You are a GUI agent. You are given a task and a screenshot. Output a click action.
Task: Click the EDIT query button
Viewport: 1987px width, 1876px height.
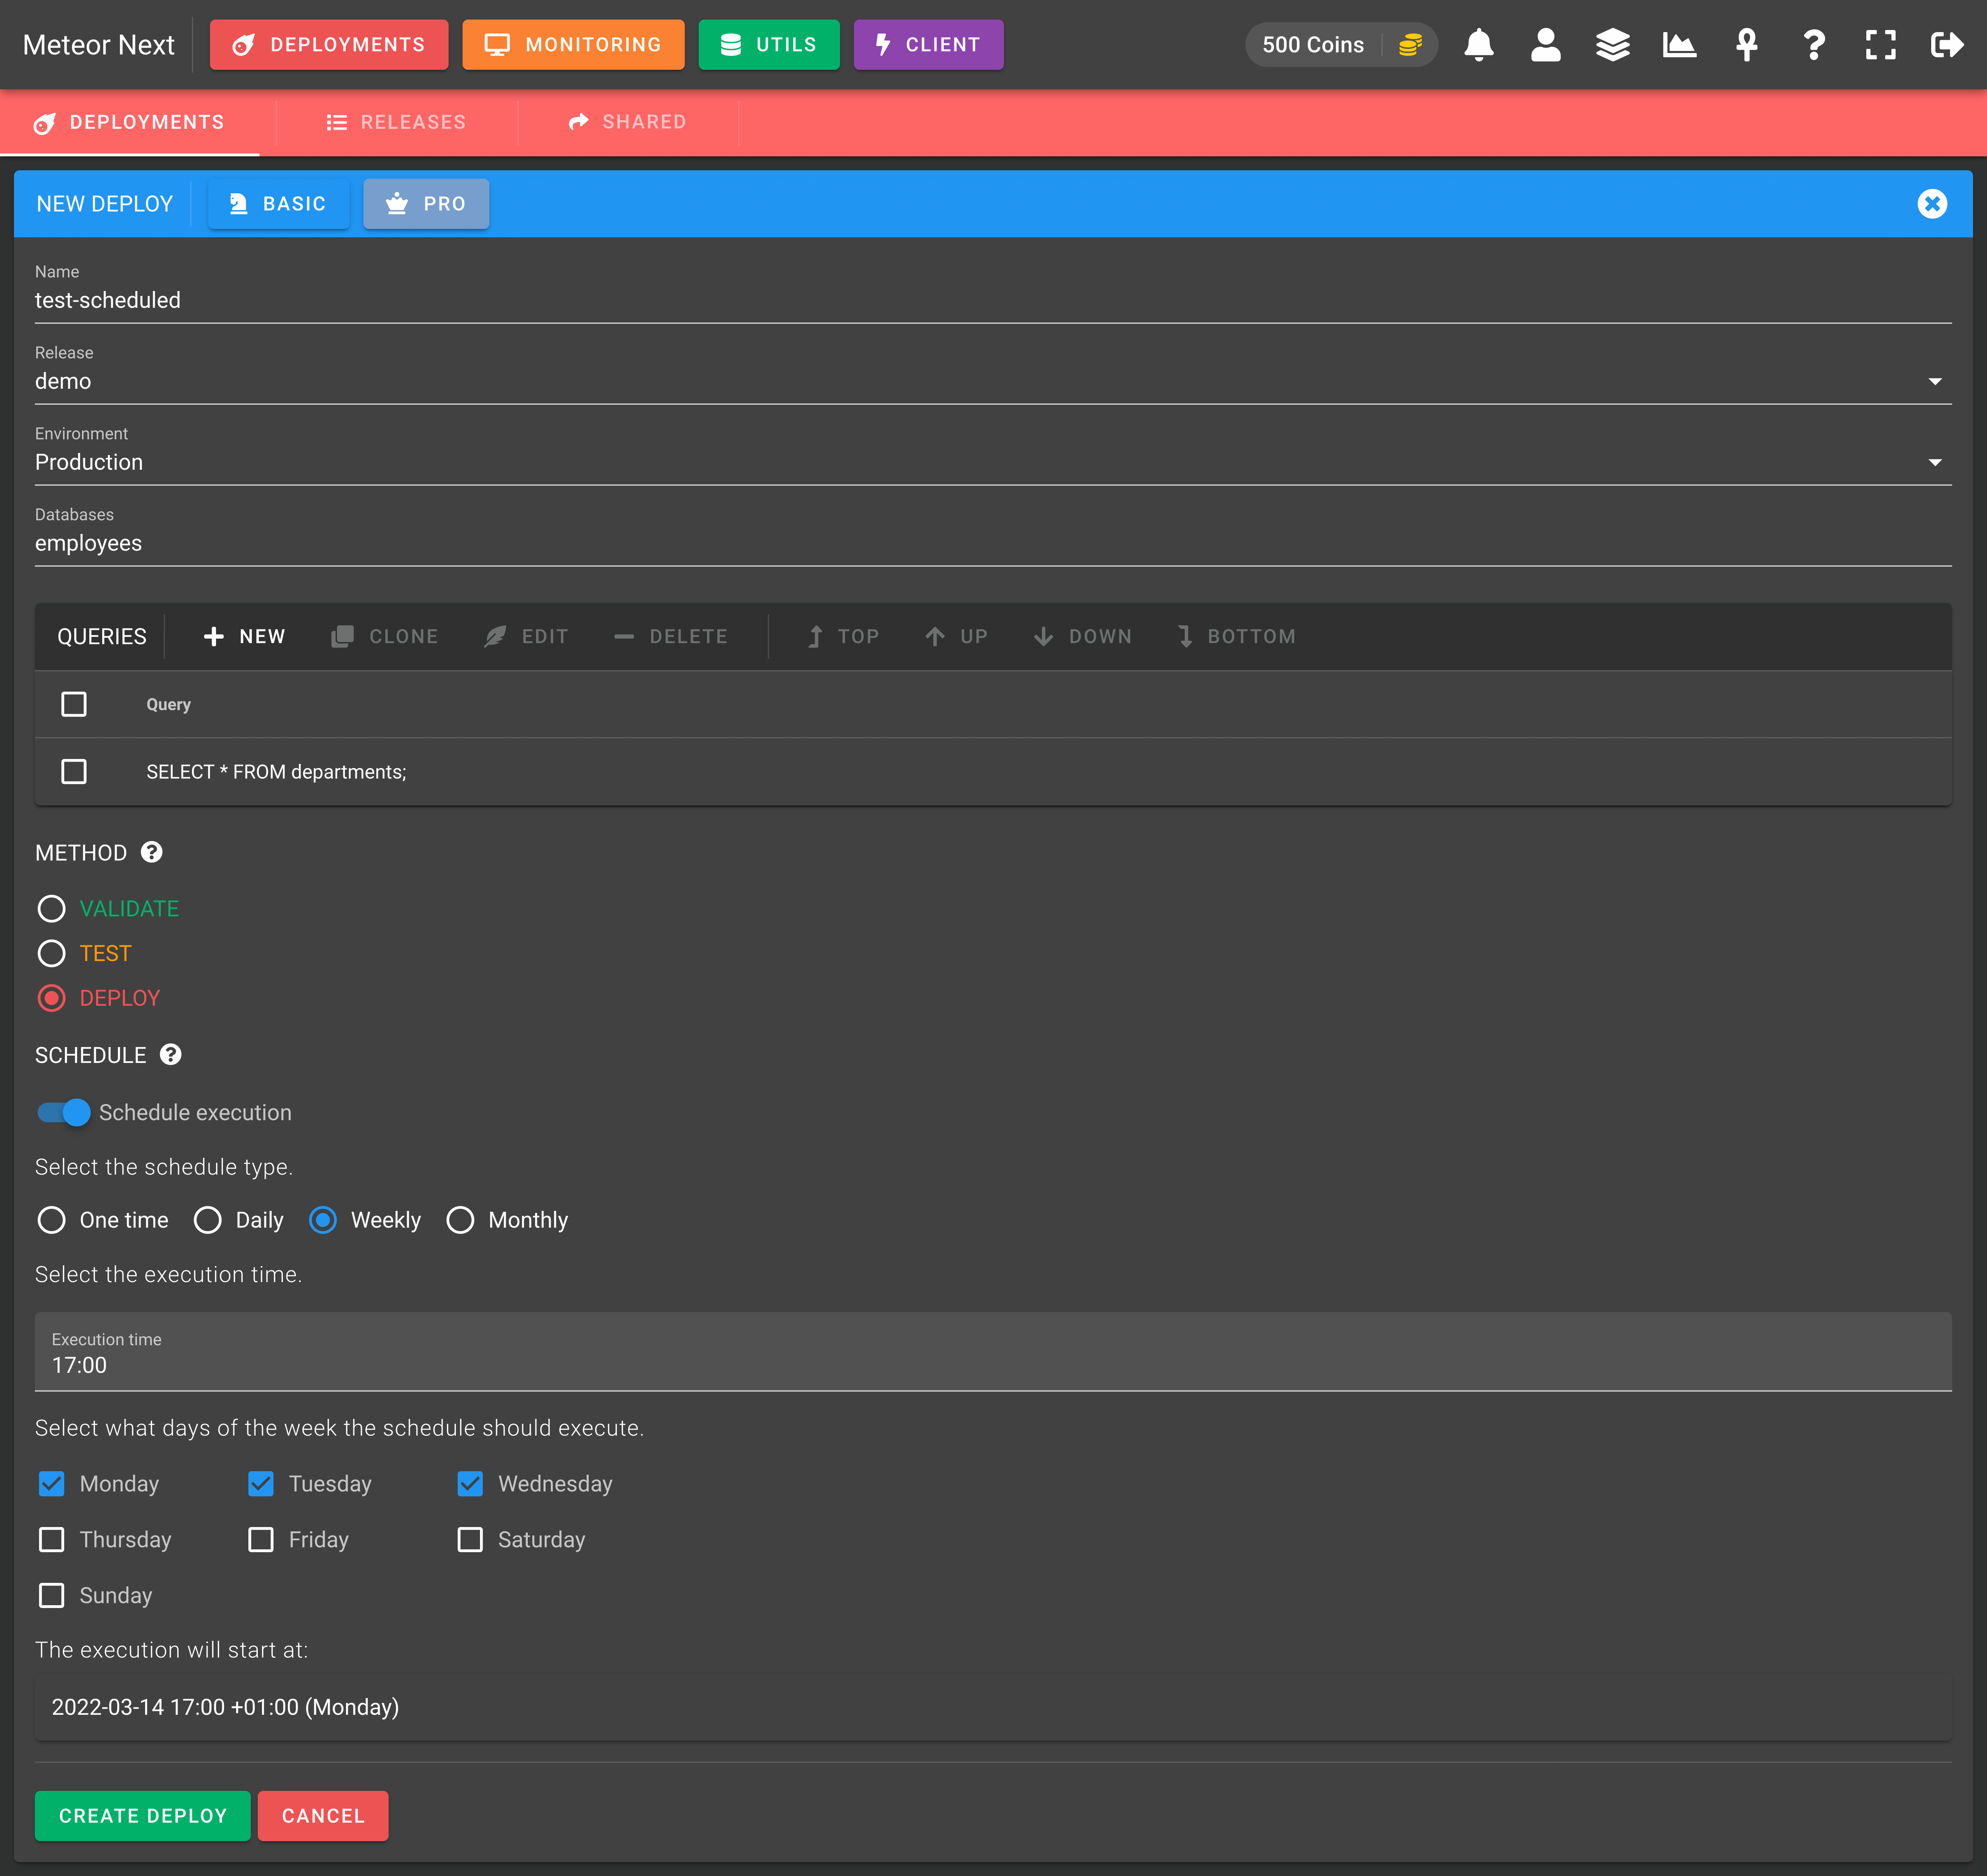526,636
